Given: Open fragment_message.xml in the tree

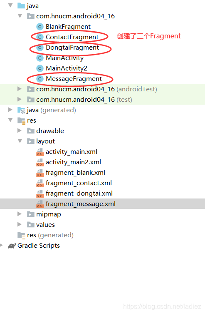Looking at the screenshot, I should (x=81, y=204).
